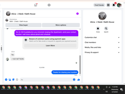The height and width of the screenshot is (94, 125).
Task: Expand the Customize chat section
Action: click(102, 37)
